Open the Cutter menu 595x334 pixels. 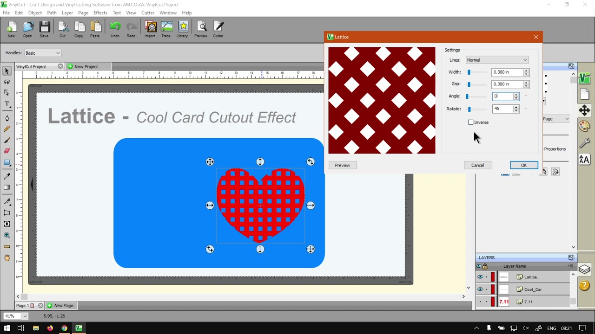pos(148,13)
